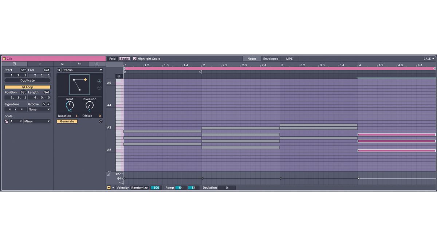Screen dimensions: 437x246
Task: Click the velocity Randomize value of 100
Action: (155, 187)
